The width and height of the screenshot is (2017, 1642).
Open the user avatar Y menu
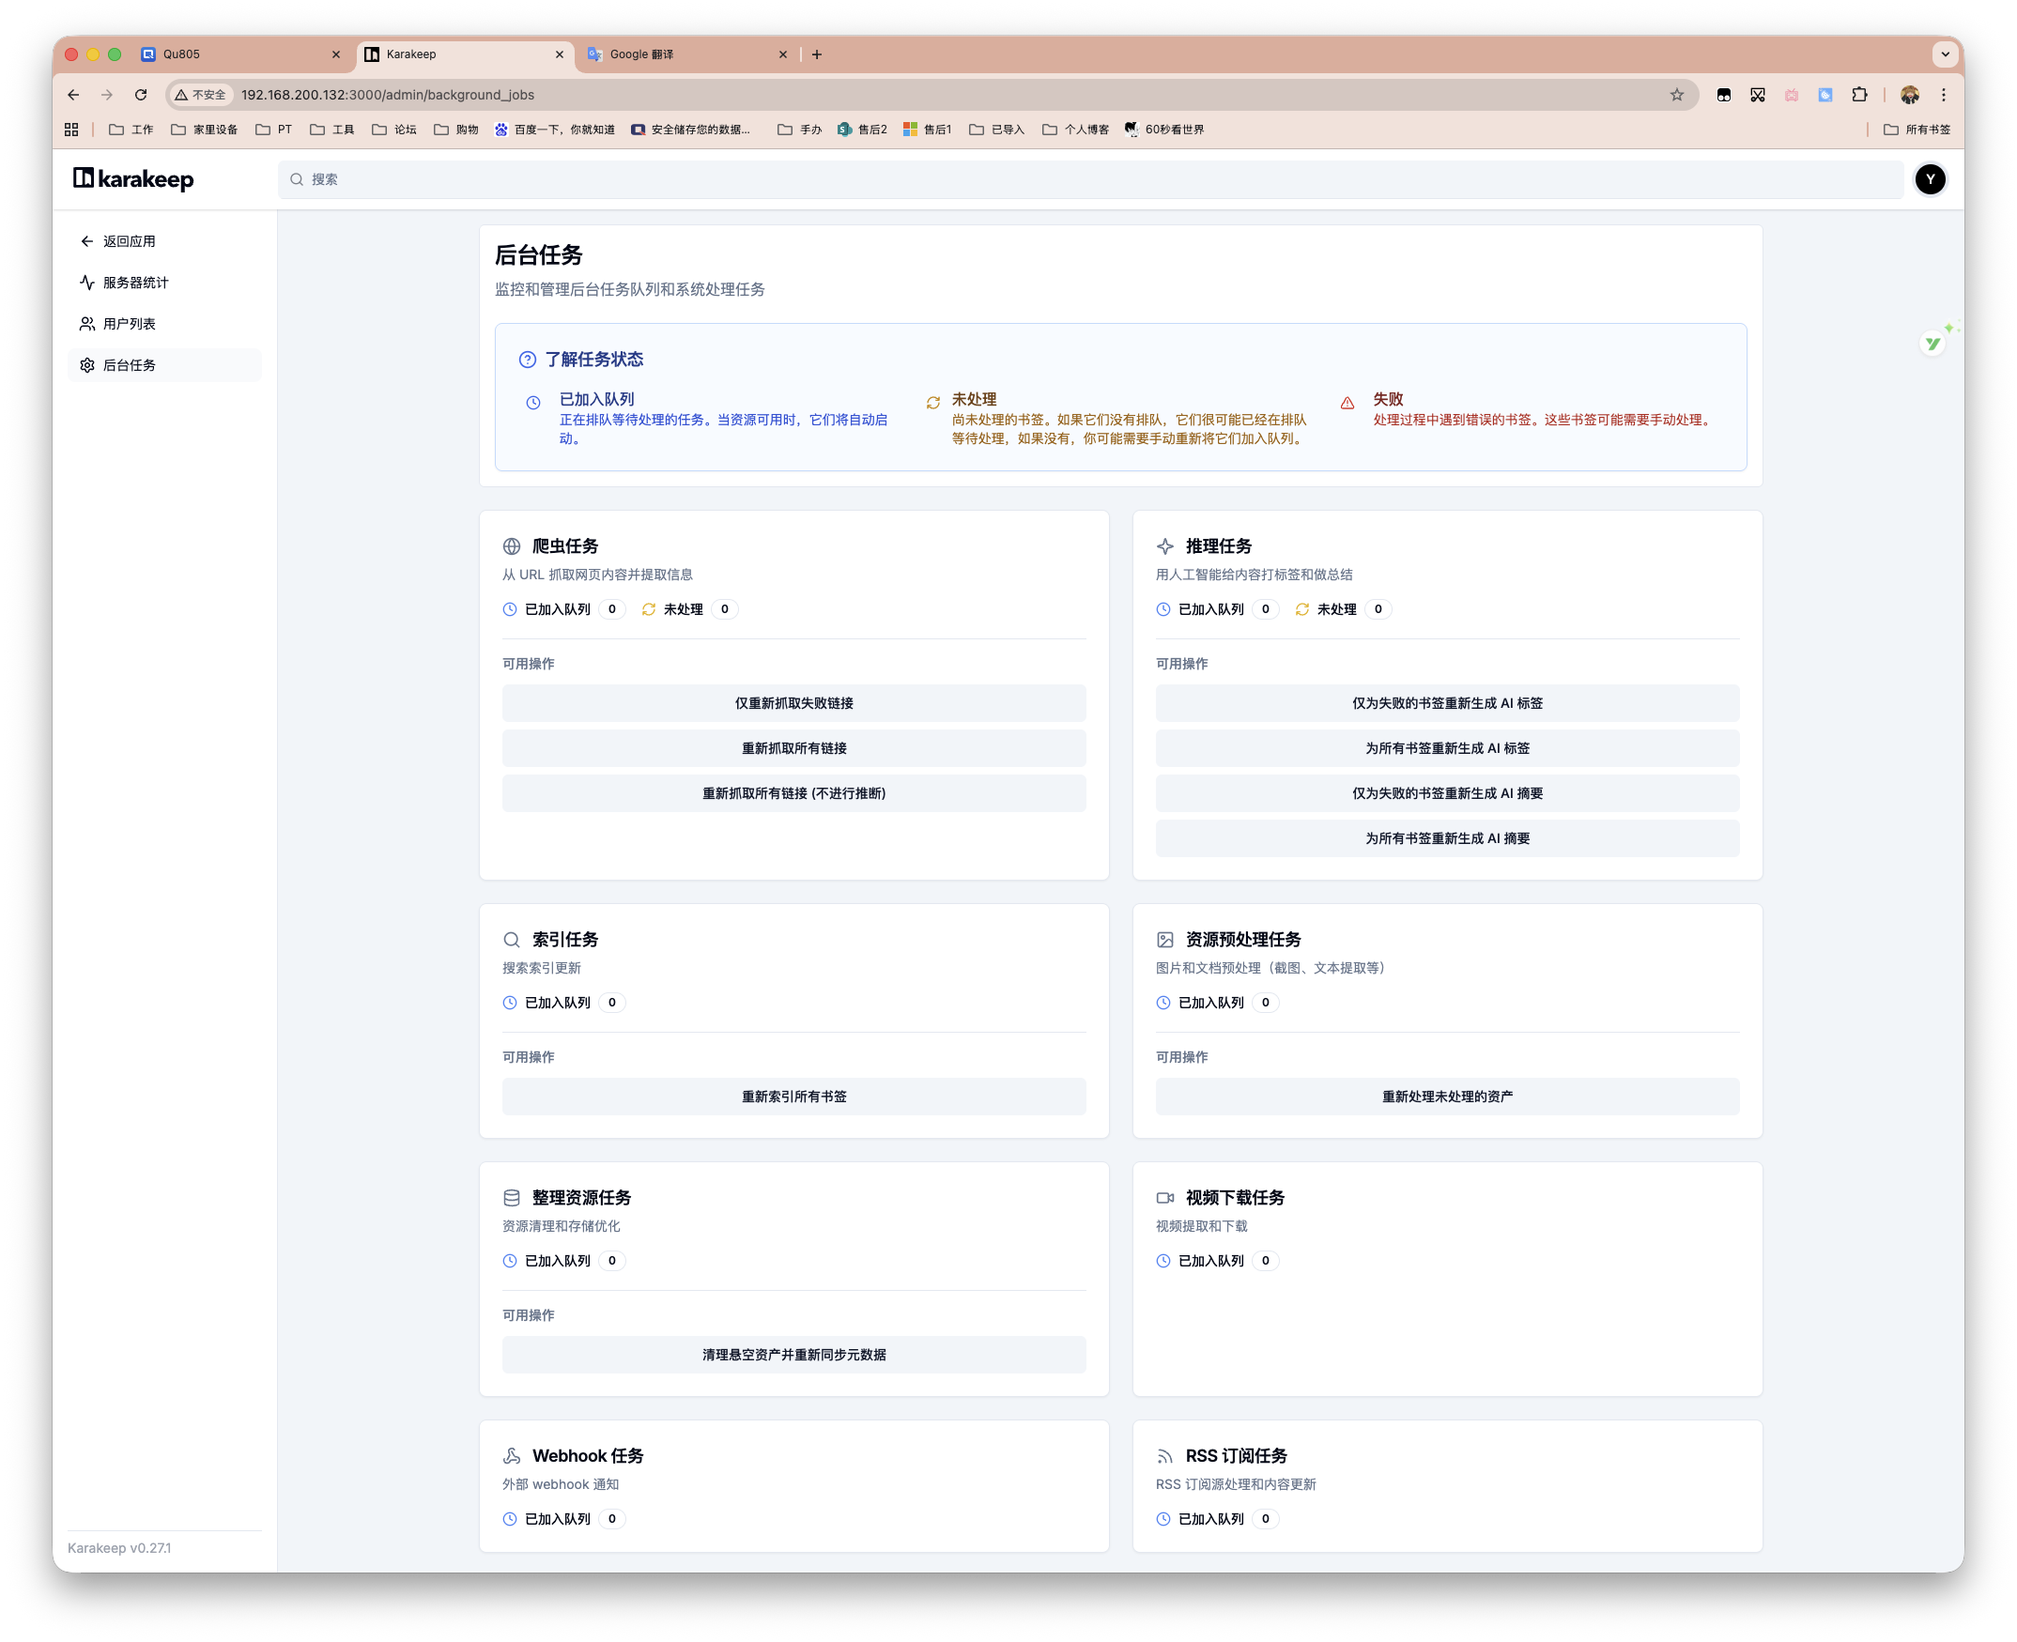pyautogui.click(x=1930, y=178)
